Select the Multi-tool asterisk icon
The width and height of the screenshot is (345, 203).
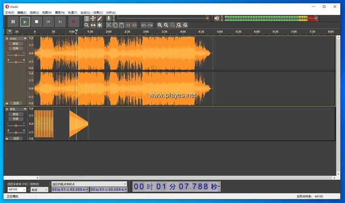click(99, 25)
